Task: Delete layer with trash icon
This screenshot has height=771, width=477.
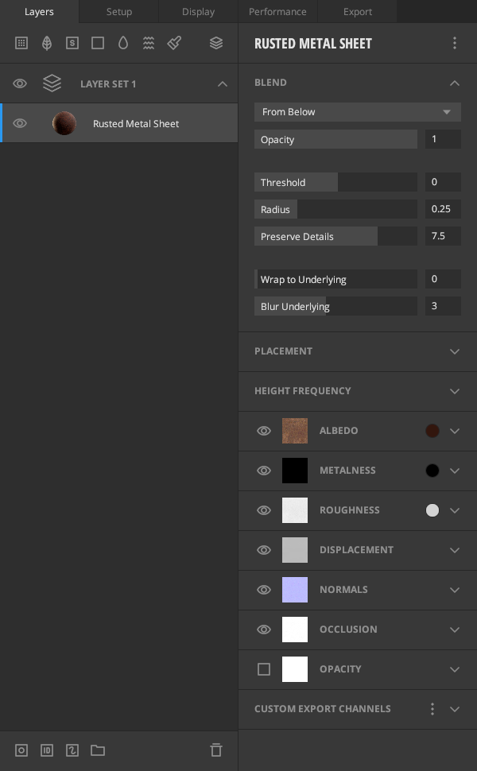Action: point(215,750)
